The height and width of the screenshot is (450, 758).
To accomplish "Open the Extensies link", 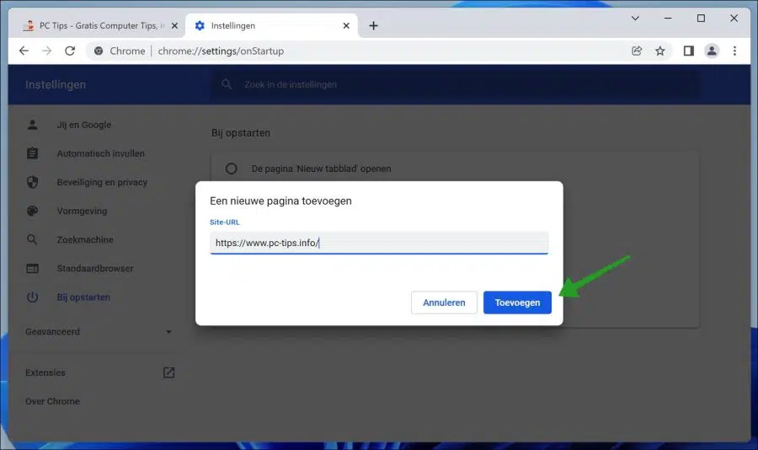I will [45, 372].
